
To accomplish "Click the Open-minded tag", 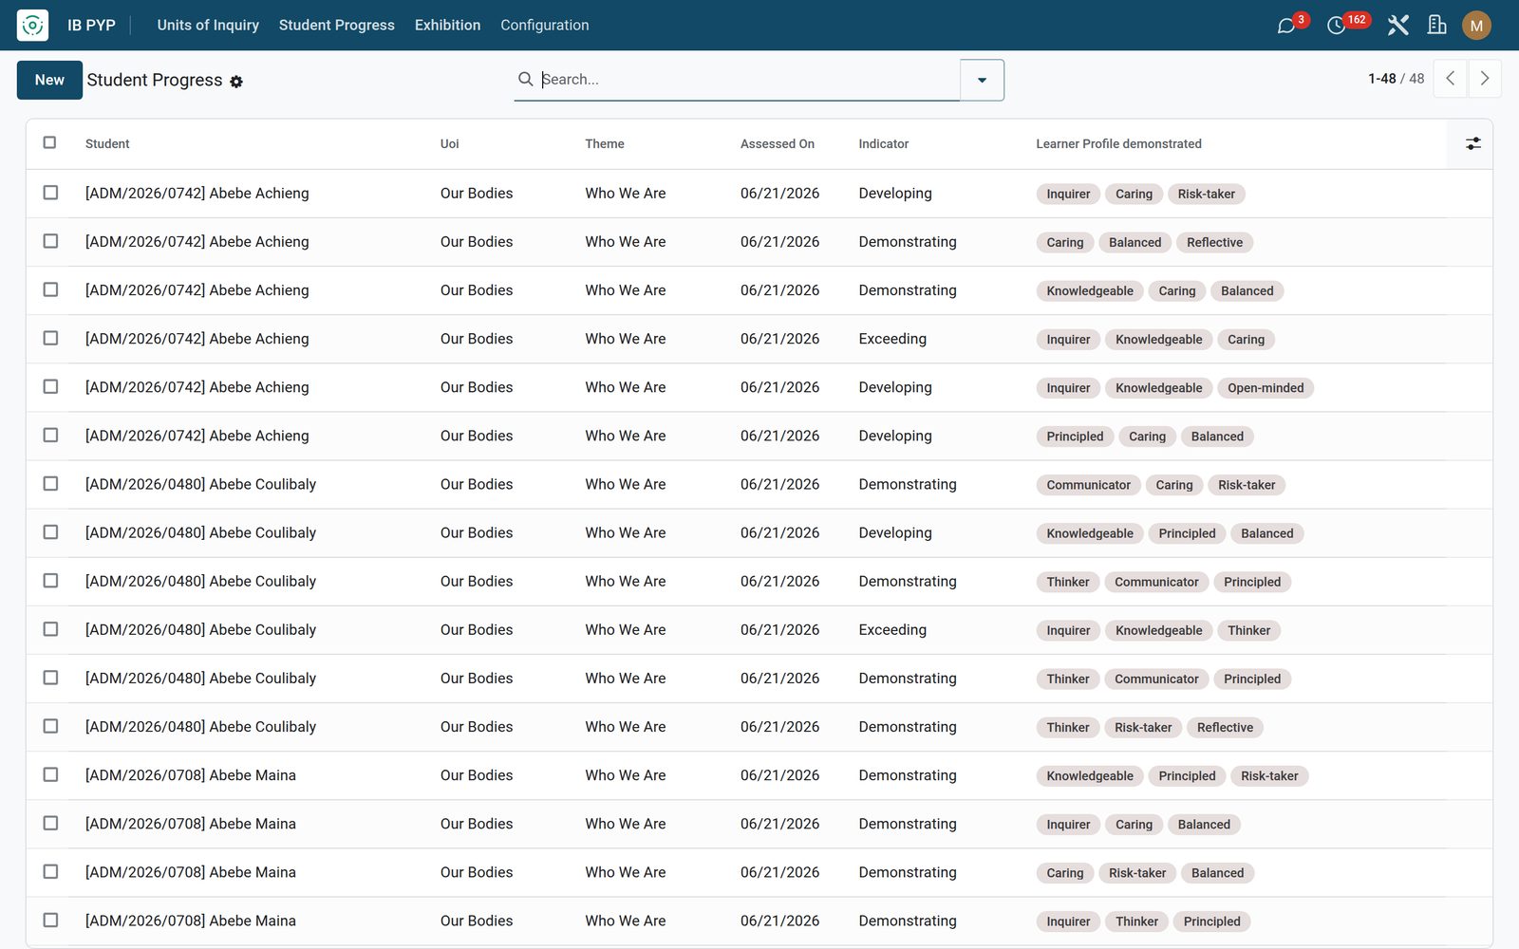I will [1266, 387].
